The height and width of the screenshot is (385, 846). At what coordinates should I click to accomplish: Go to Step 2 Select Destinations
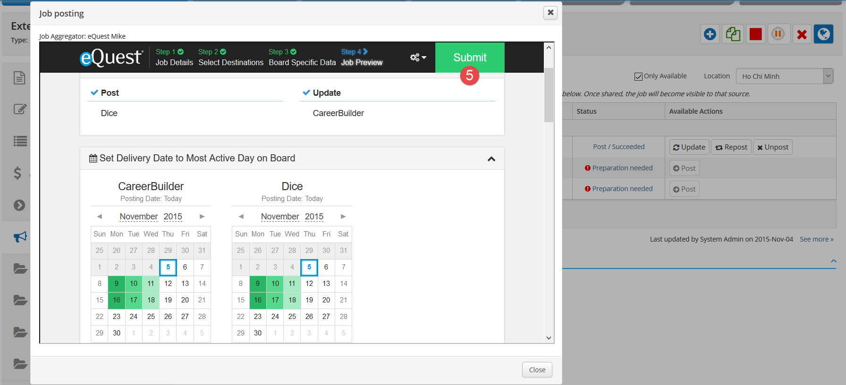231,57
